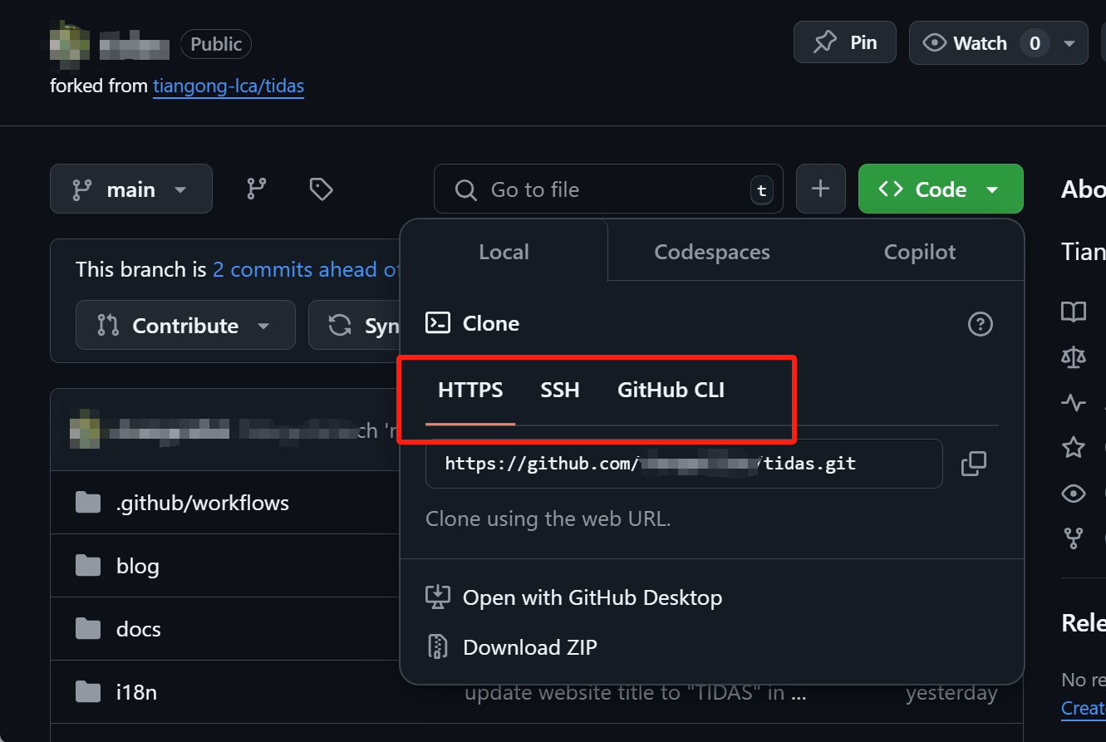Open Watch notification options dropdown arrow
Image resolution: width=1106 pixels, height=742 pixels.
coord(1069,43)
